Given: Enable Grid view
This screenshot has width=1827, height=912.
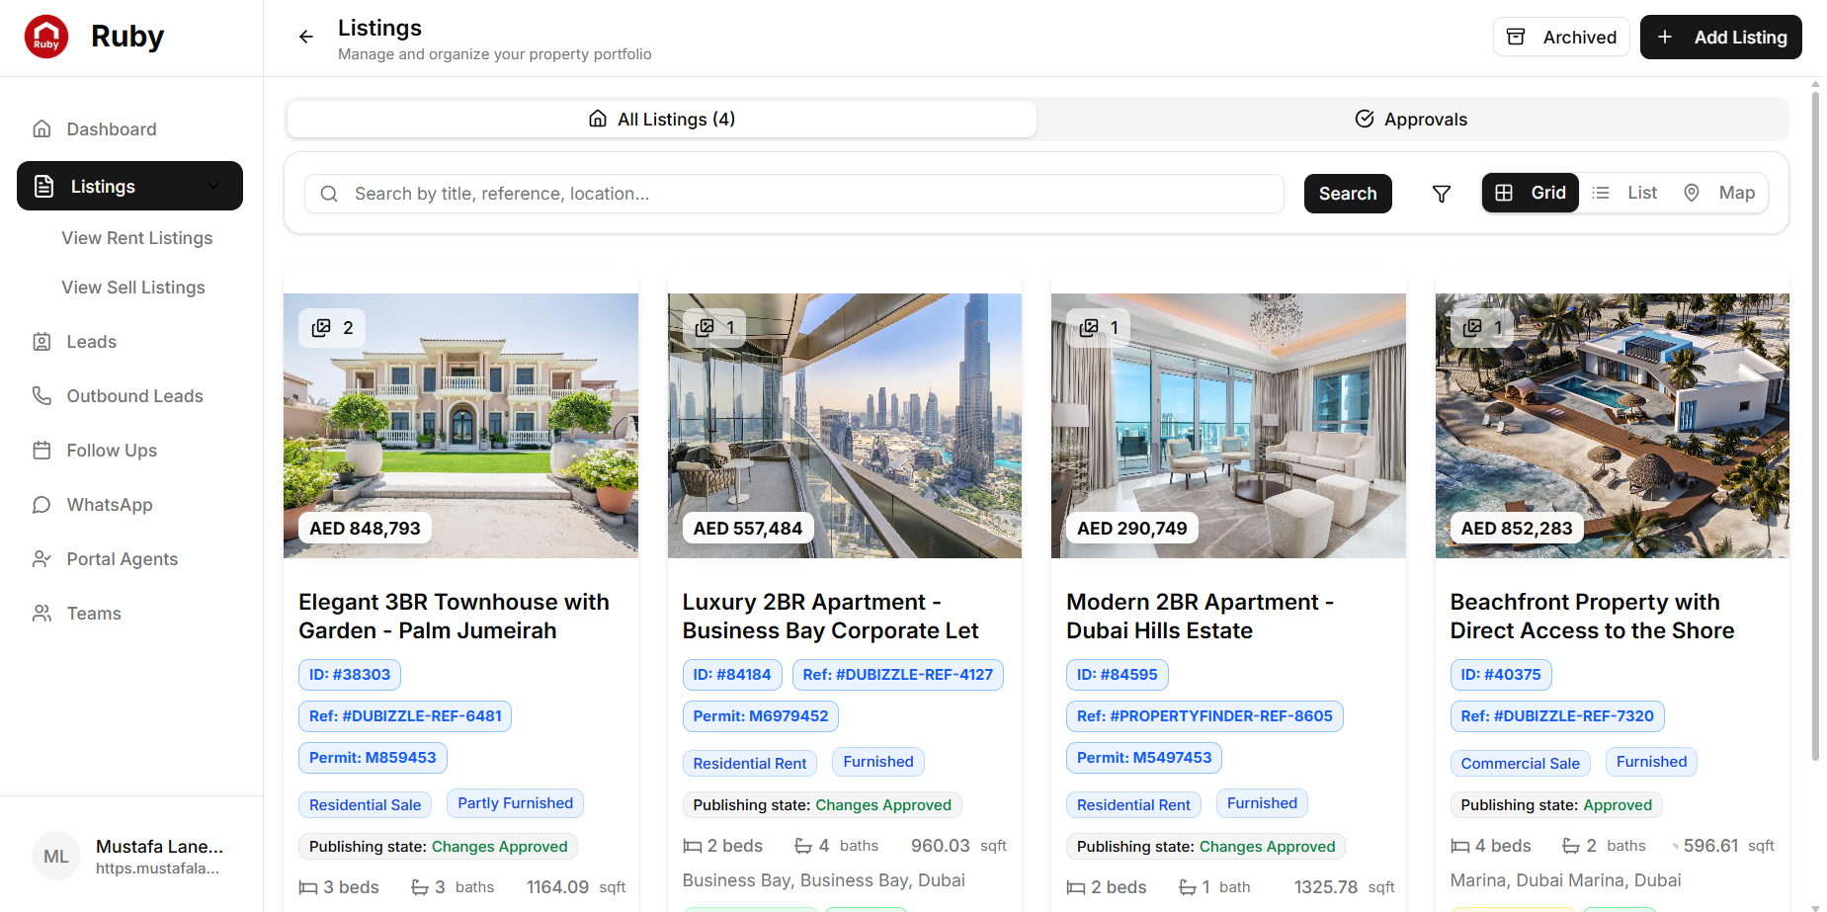Looking at the screenshot, I should pos(1530,192).
